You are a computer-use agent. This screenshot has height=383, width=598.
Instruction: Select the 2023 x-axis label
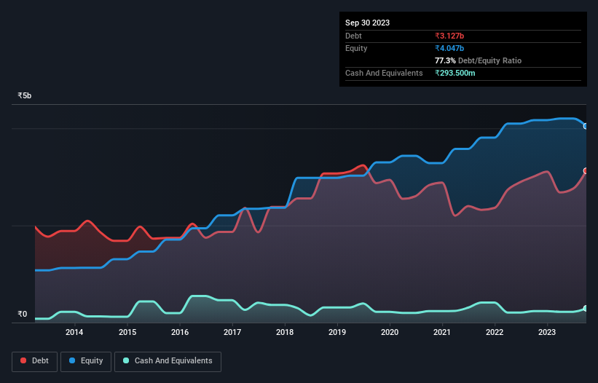coord(547,332)
